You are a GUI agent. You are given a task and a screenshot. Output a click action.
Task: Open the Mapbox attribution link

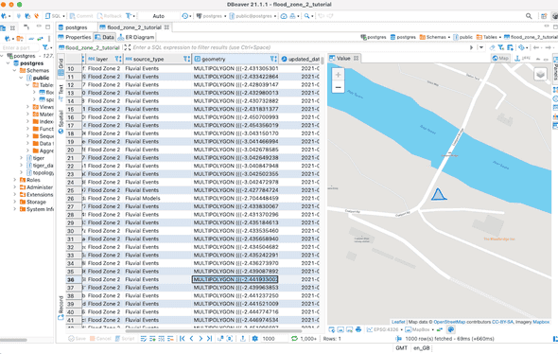(x=541, y=322)
